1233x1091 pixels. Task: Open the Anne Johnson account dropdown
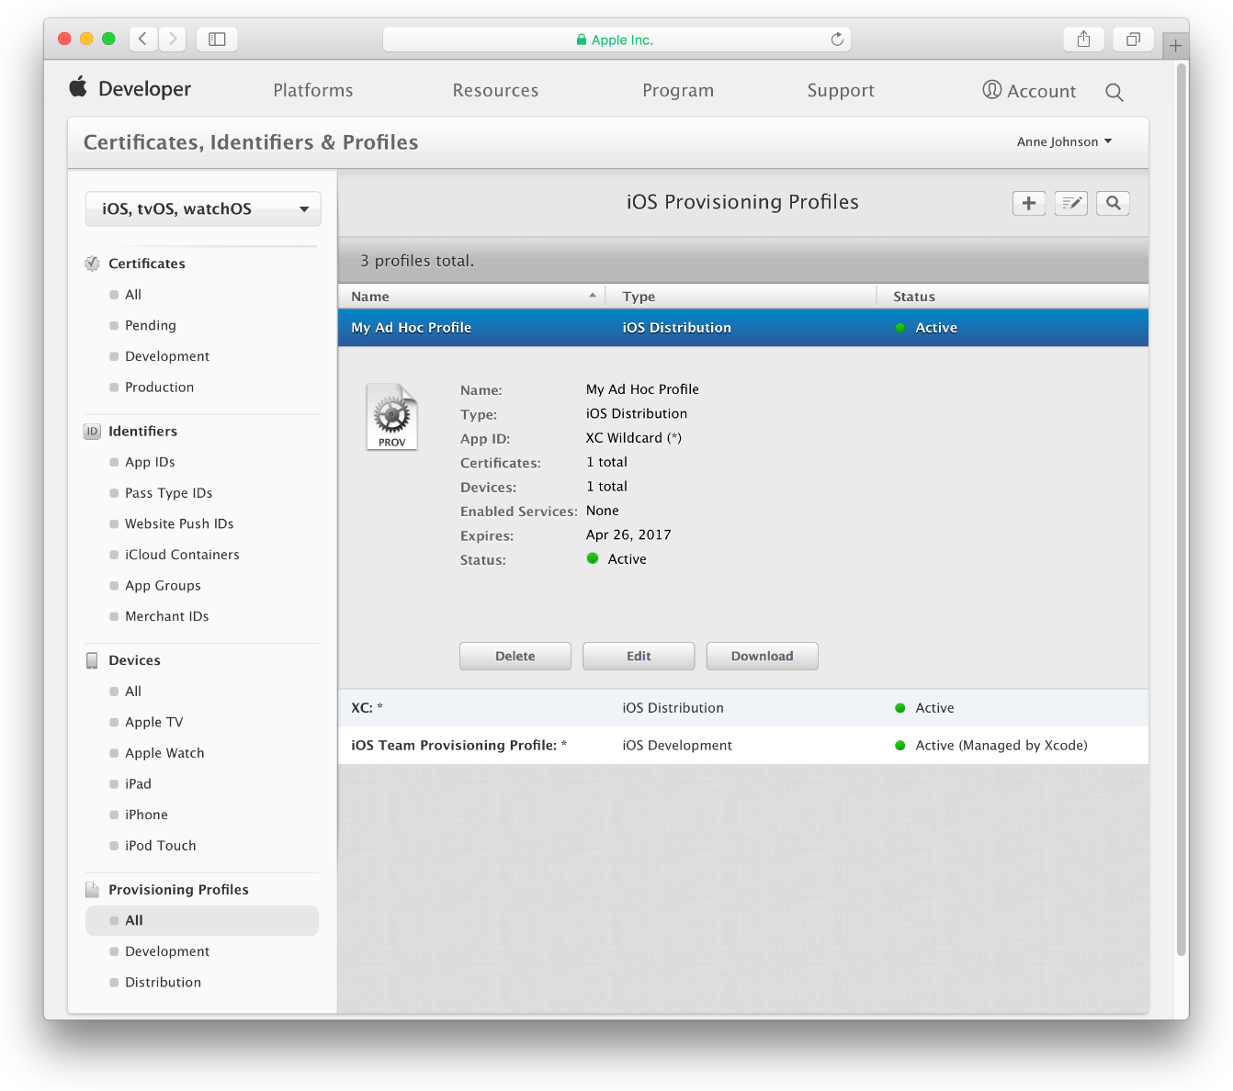coord(1064,141)
